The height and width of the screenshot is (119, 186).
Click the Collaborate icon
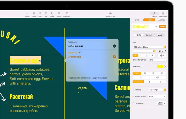point(110,14)
